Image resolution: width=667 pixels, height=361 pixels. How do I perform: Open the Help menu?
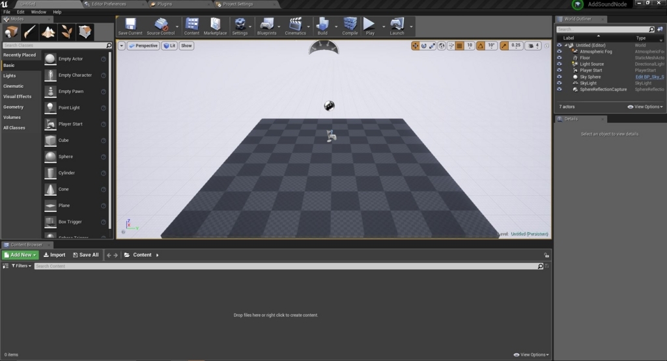pyautogui.click(x=57, y=12)
